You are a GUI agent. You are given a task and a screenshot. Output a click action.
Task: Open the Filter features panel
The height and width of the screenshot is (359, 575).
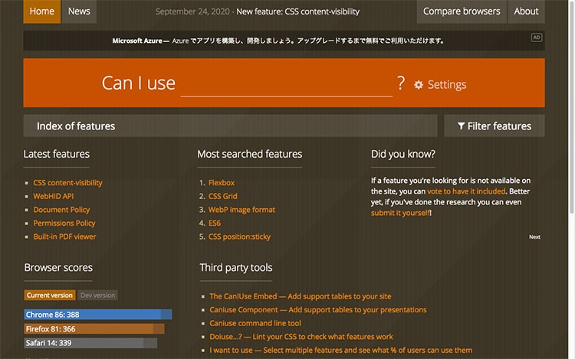point(495,126)
